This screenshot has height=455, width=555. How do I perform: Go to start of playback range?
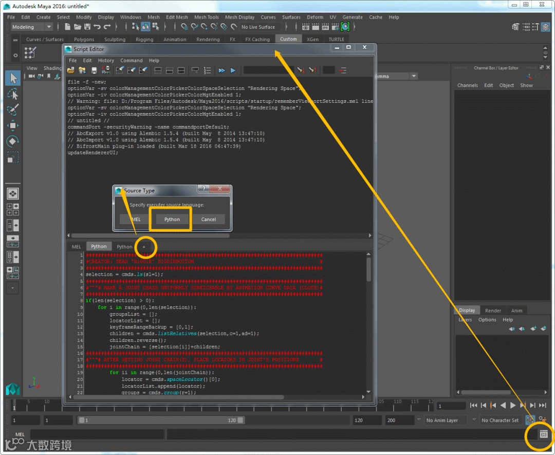click(x=473, y=406)
